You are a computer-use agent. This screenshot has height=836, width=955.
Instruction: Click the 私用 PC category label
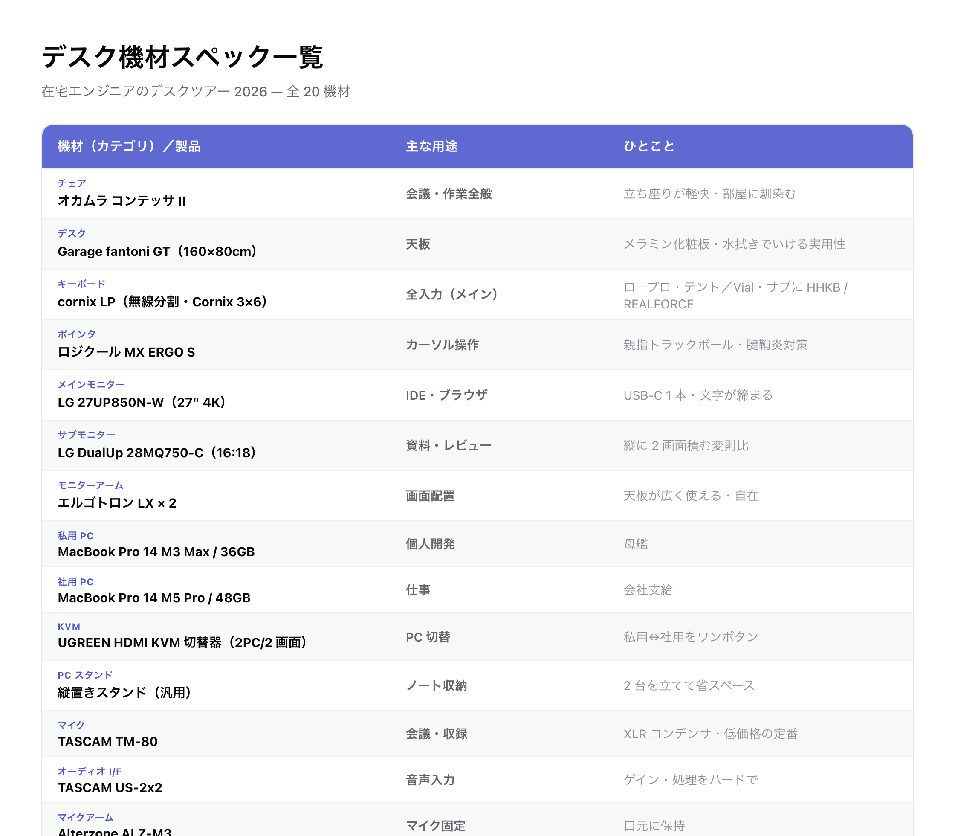pyautogui.click(x=75, y=536)
